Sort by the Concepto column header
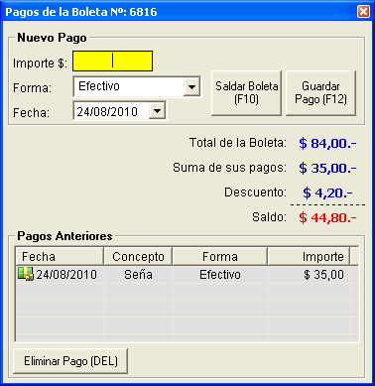 click(138, 256)
